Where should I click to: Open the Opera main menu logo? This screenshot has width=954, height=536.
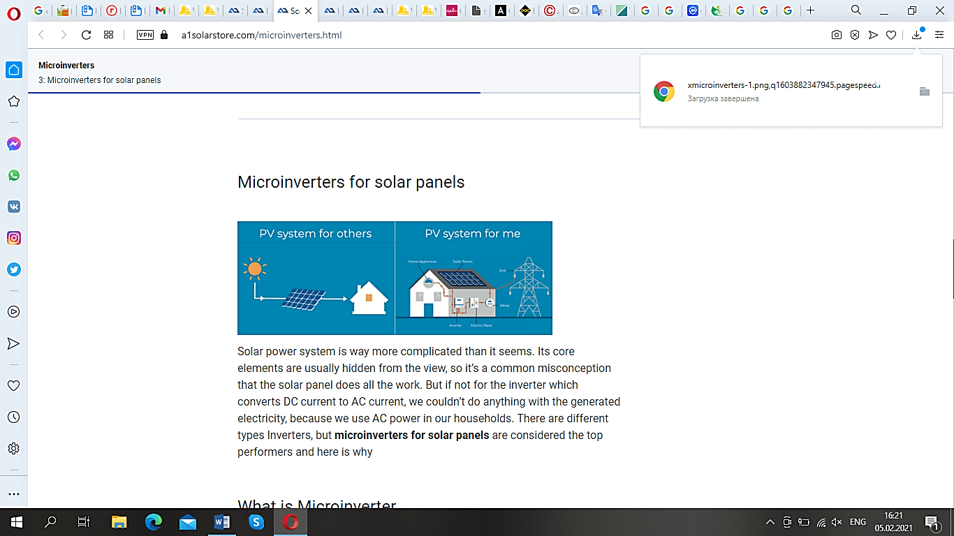[x=13, y=10]
